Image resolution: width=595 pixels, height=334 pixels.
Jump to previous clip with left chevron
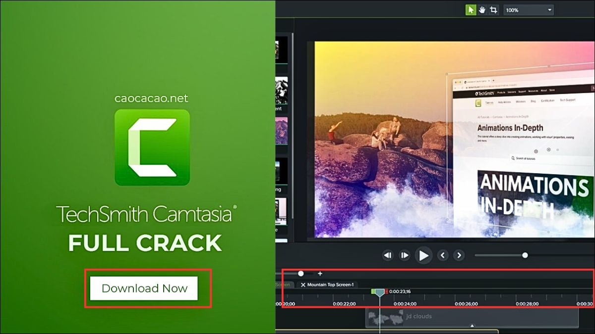pos(443,255)
